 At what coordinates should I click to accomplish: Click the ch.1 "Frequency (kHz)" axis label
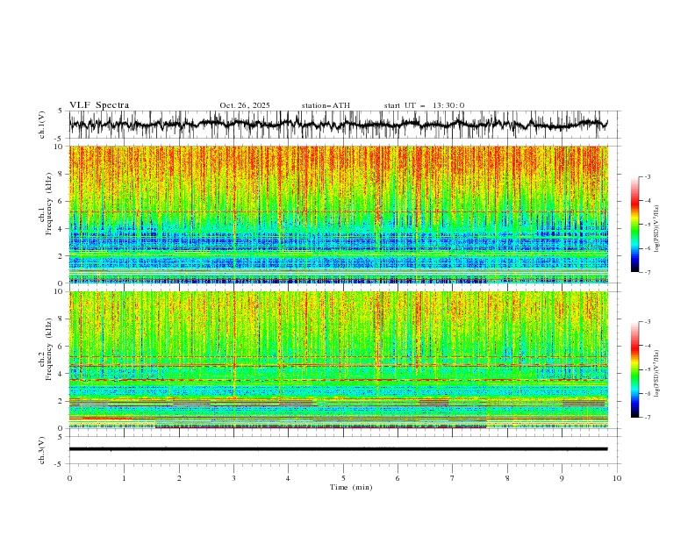(x=49, y=204)
